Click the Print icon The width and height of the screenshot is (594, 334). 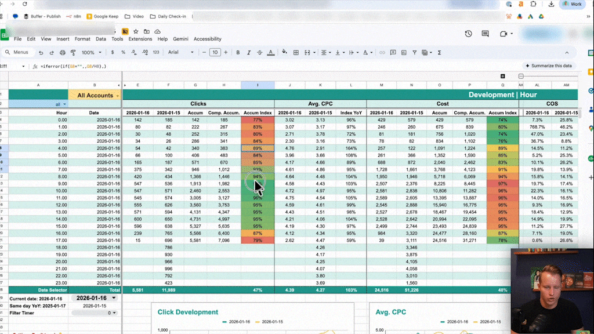coord(61,52)
